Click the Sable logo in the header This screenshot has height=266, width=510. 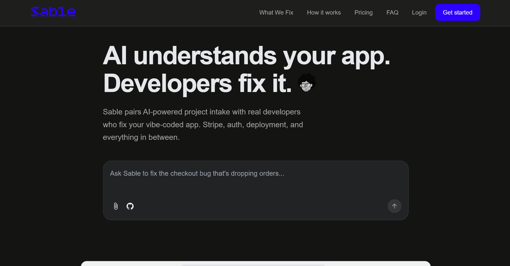(53, 12)
